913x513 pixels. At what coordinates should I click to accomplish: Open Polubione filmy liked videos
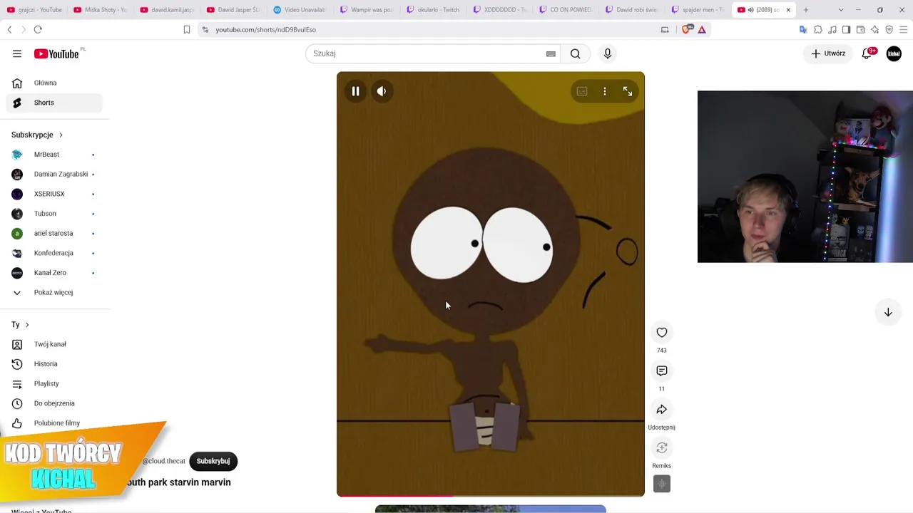(53, 423)
